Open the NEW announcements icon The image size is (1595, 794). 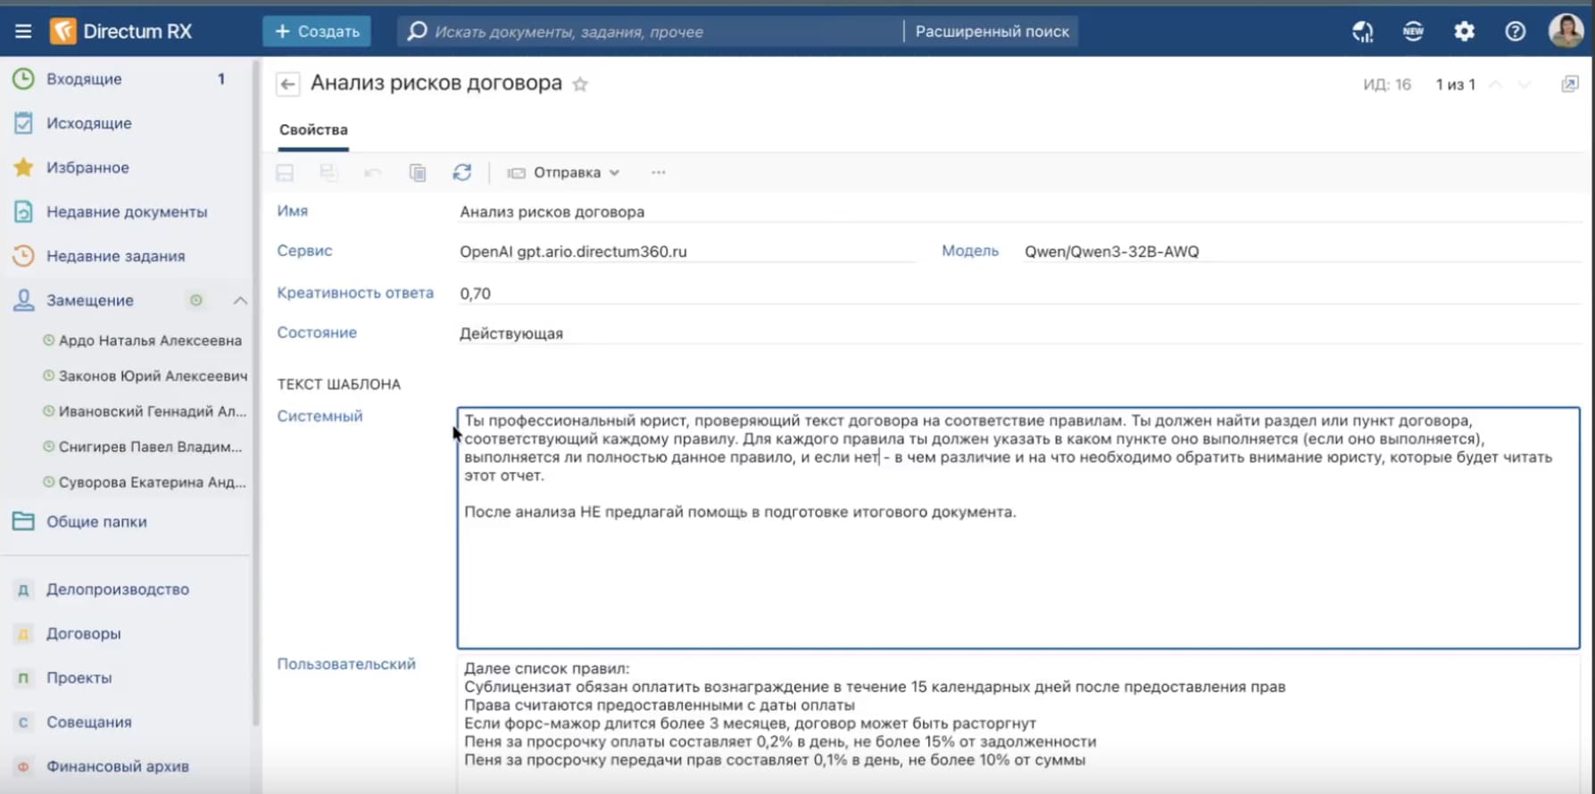(x=1413, y=31)
